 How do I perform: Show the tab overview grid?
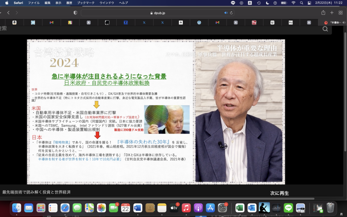pyautogui.click(x=341, y=13)
